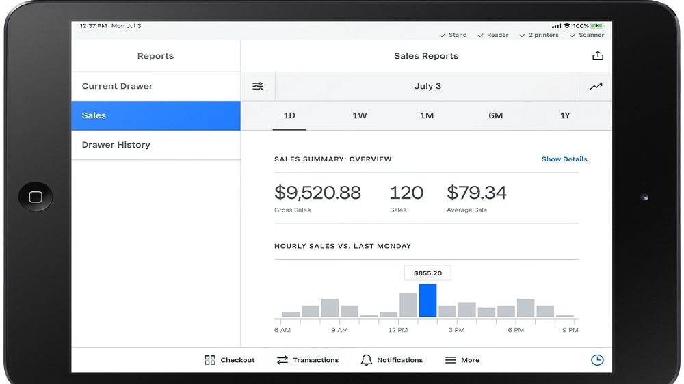Switch to the 1D range tab
This screenshot has height=384, width=684.
click(x=289, y=115)
